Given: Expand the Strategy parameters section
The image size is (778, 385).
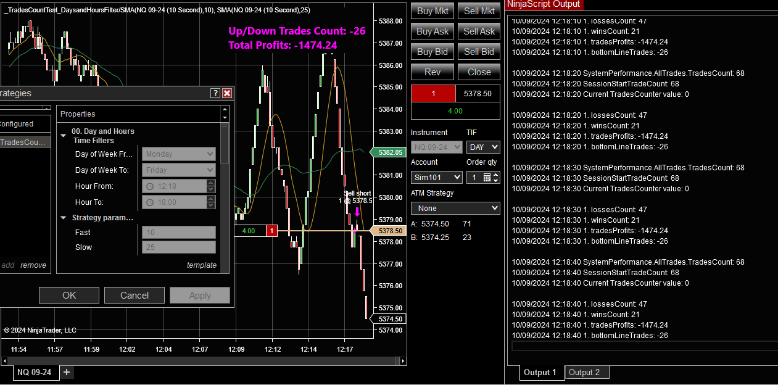Looking at the screenshot, I should 64,218.
